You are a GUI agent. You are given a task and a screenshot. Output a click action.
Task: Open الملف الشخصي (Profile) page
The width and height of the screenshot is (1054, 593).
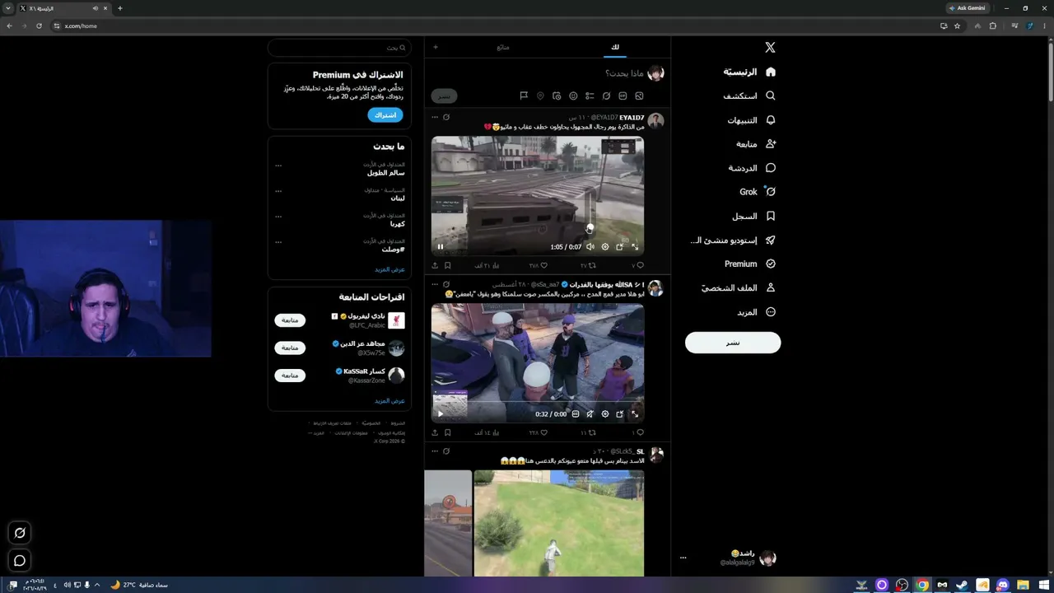pos(739,288)
